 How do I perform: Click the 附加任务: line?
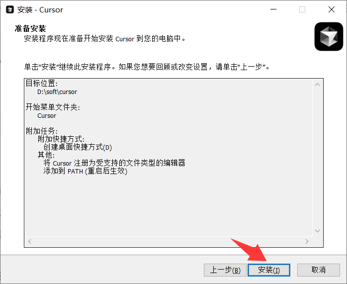42,131
